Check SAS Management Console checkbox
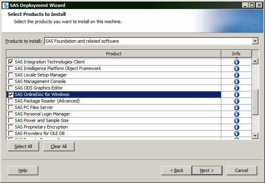The image size is (265, 183). coord(11,81)
